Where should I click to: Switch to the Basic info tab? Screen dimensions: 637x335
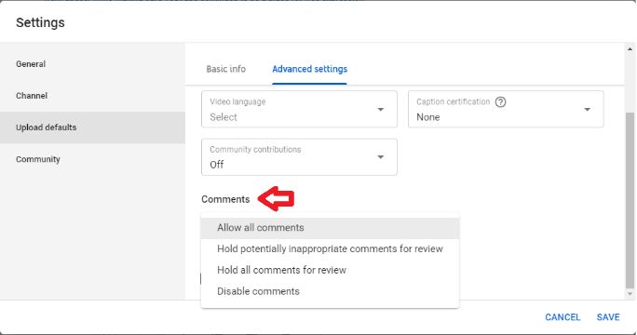tap(226, 69)
